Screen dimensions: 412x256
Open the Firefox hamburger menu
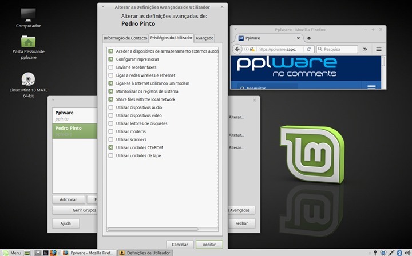coord(379,49)
